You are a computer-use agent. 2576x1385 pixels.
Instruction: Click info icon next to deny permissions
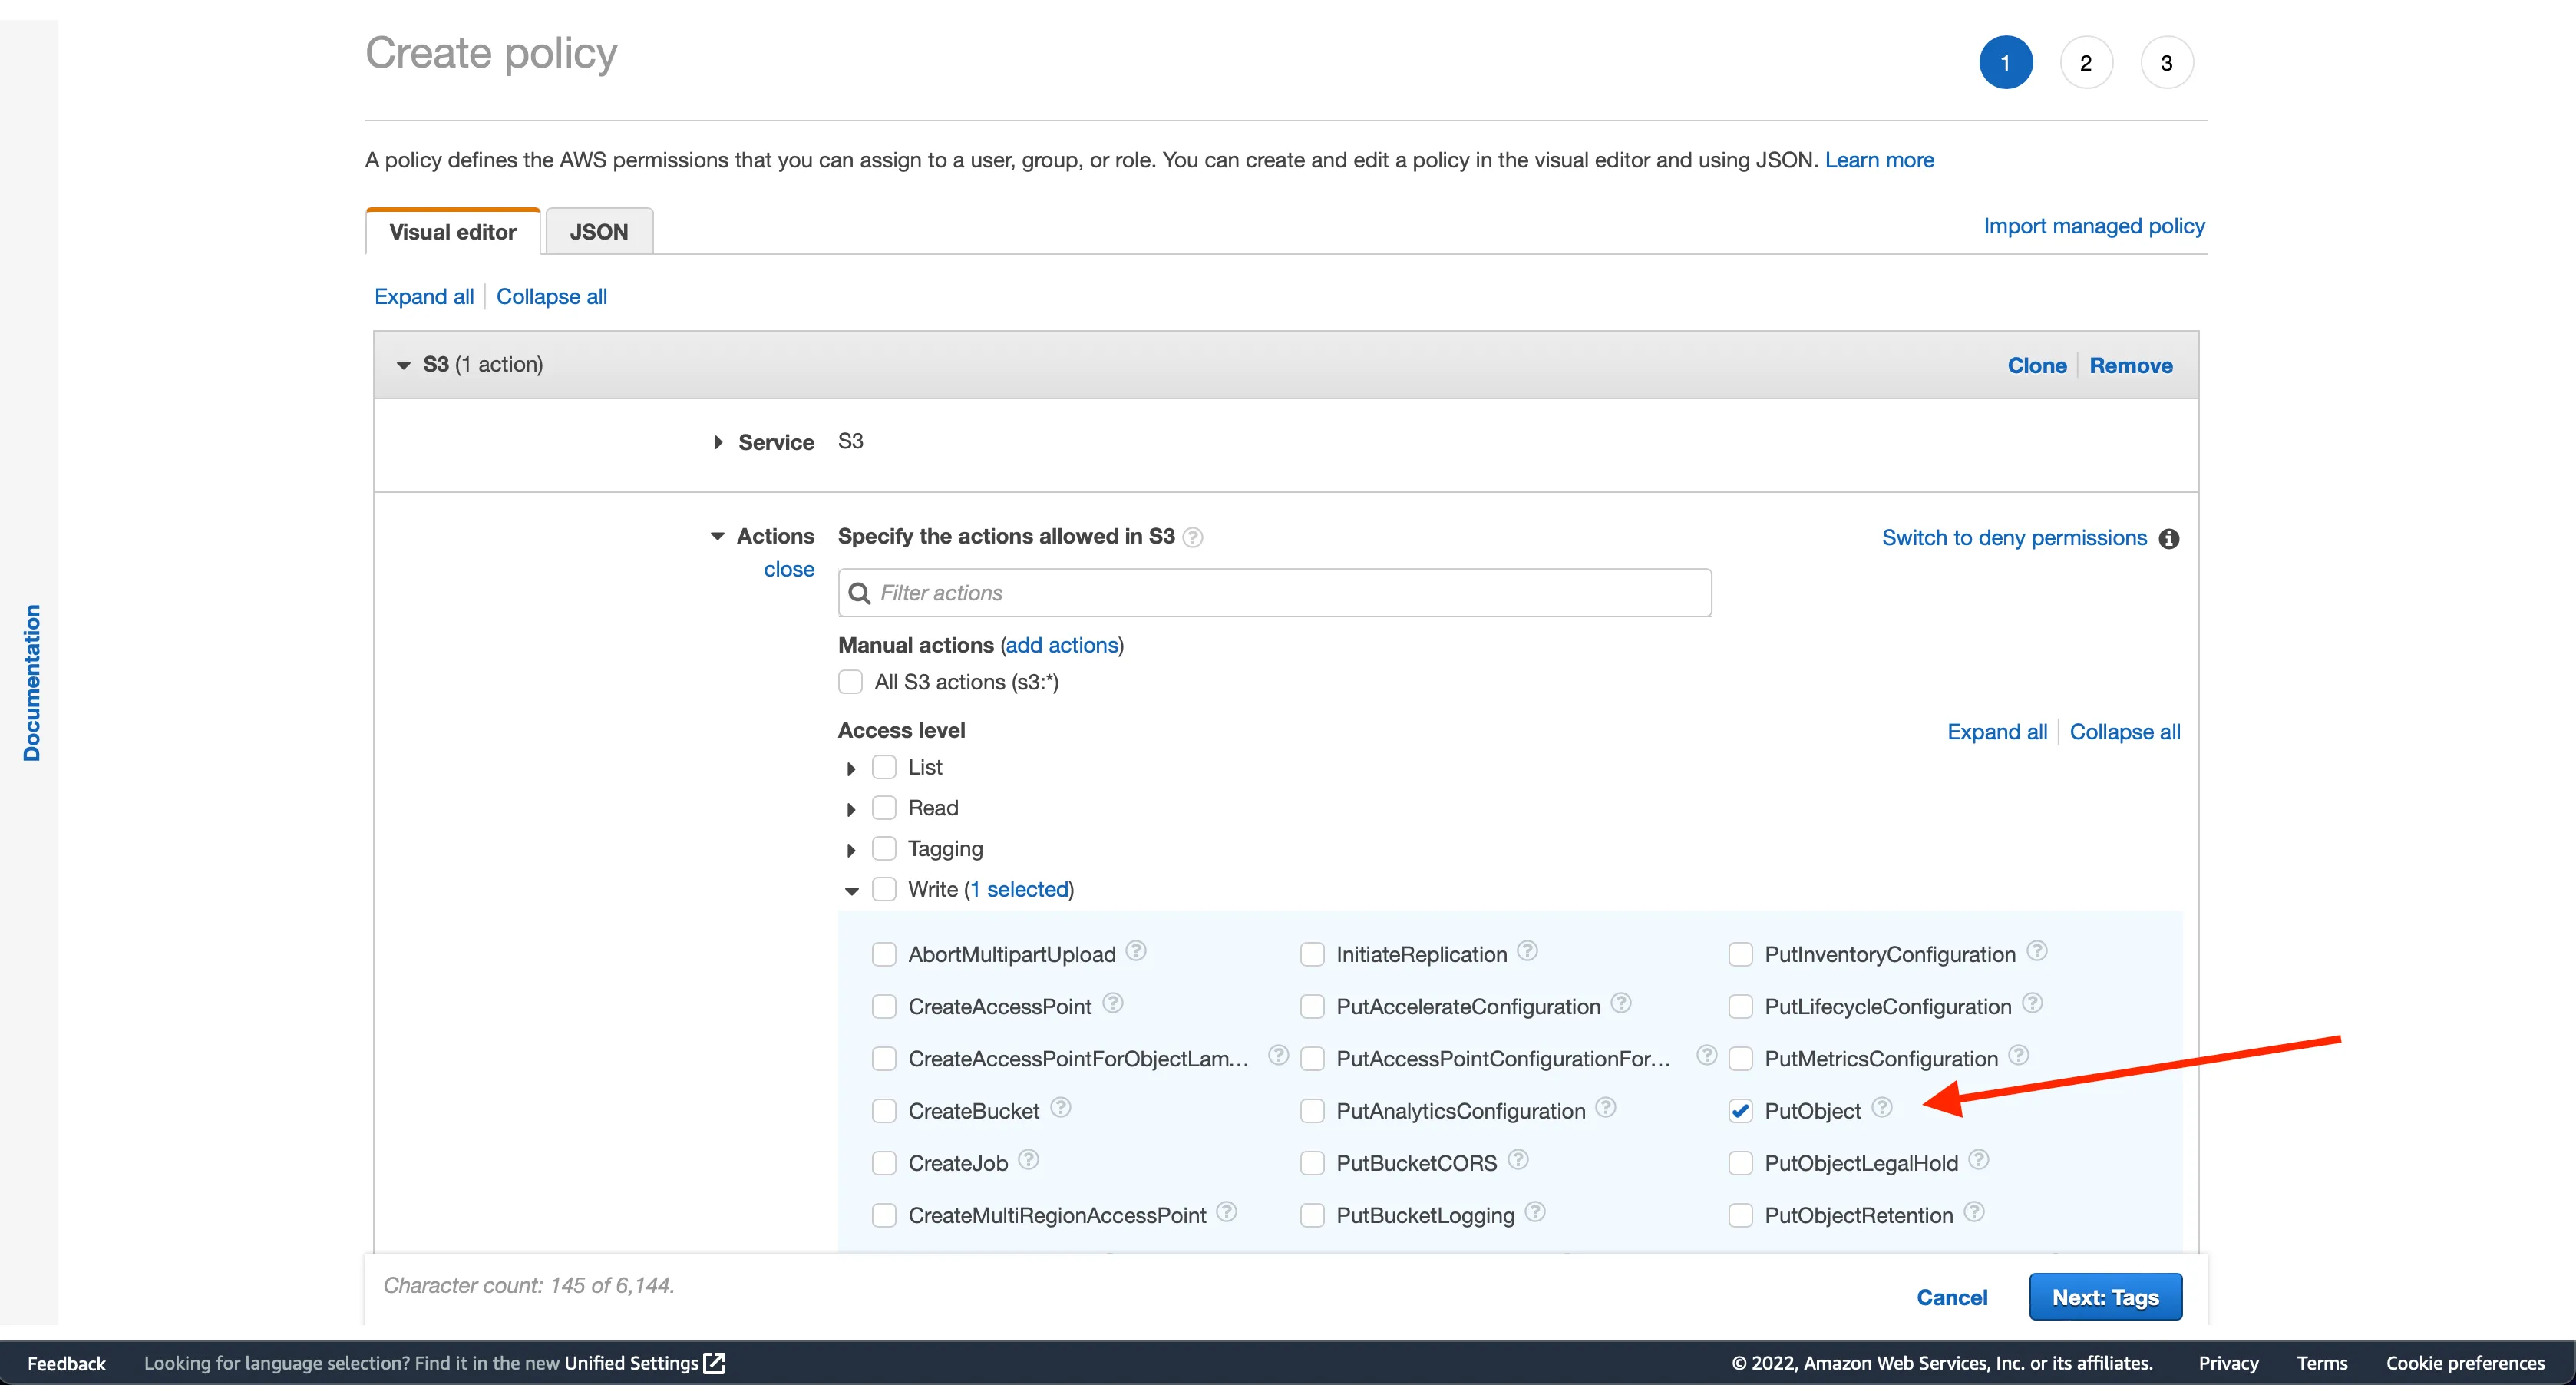[x=2168, y=539]
